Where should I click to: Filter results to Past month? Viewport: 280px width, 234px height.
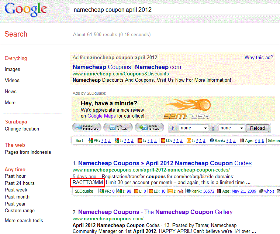17,197
